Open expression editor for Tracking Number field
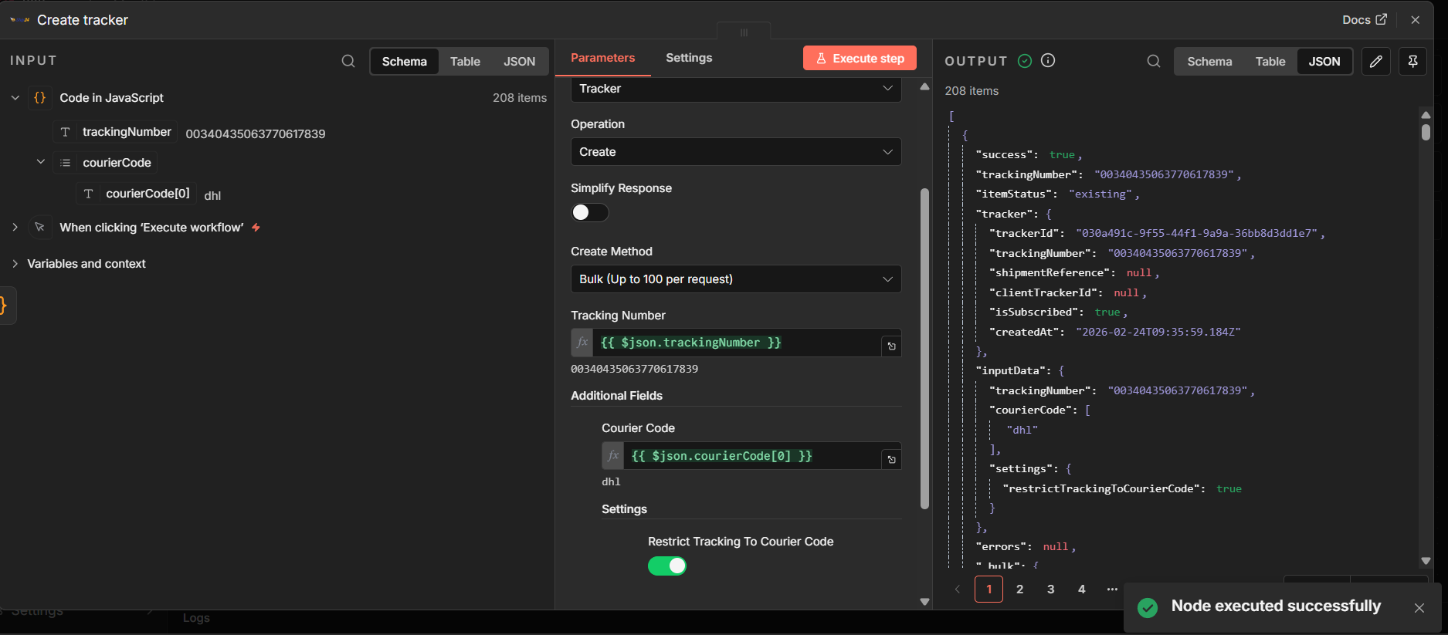Image resolution: width=1448 pixels, height=635 pixels. (x=891, y=346)
